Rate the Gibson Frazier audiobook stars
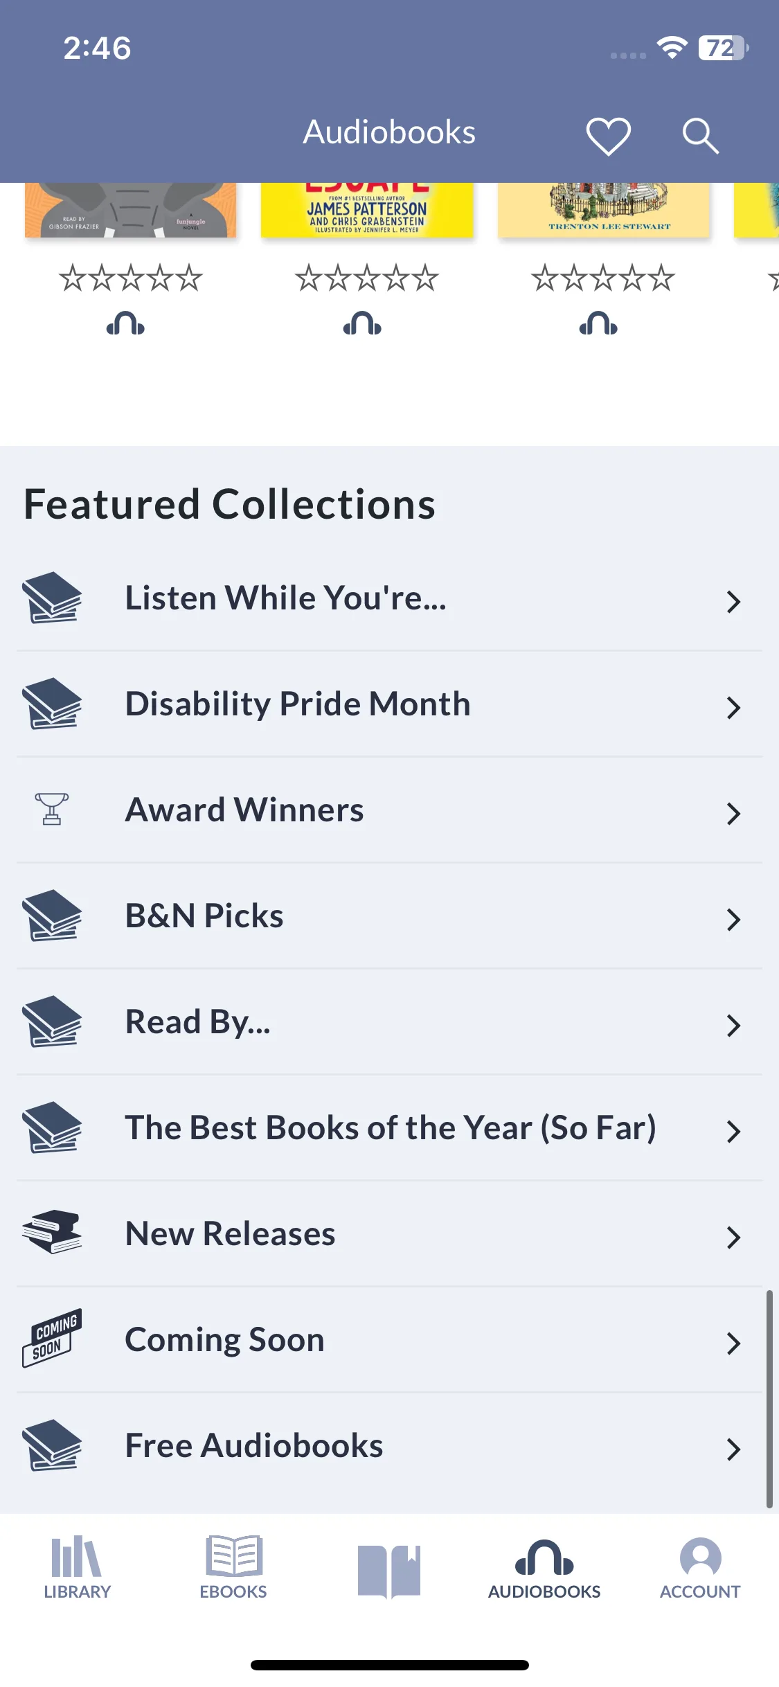Viewport: 779px width, 1687px height. tap(130, 278)
